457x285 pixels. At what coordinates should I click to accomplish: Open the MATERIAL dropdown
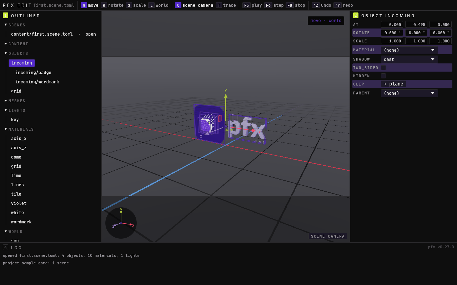[x=409, y=50]
